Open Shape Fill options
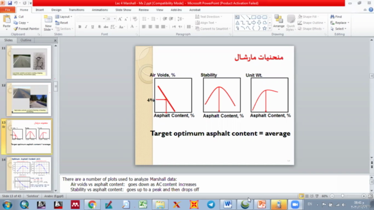374x210 pixels. coord(308,17)
